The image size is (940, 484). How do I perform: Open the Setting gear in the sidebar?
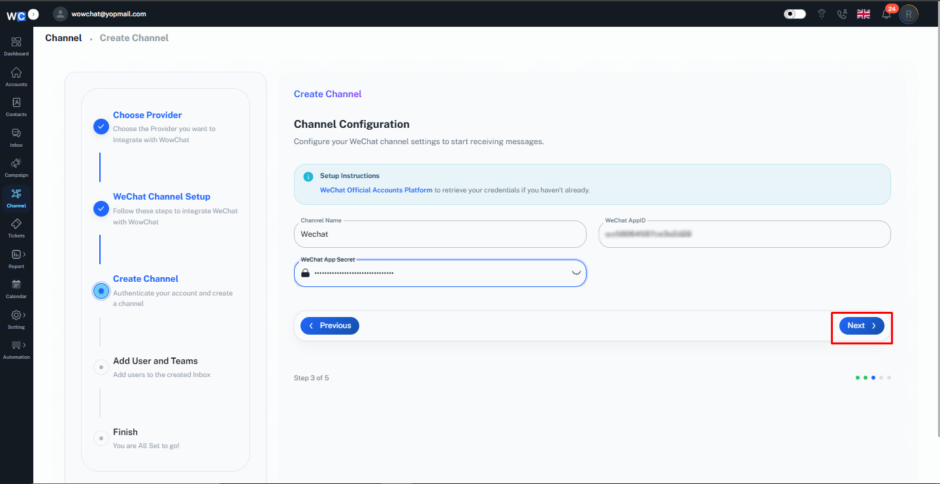[16, 315]
